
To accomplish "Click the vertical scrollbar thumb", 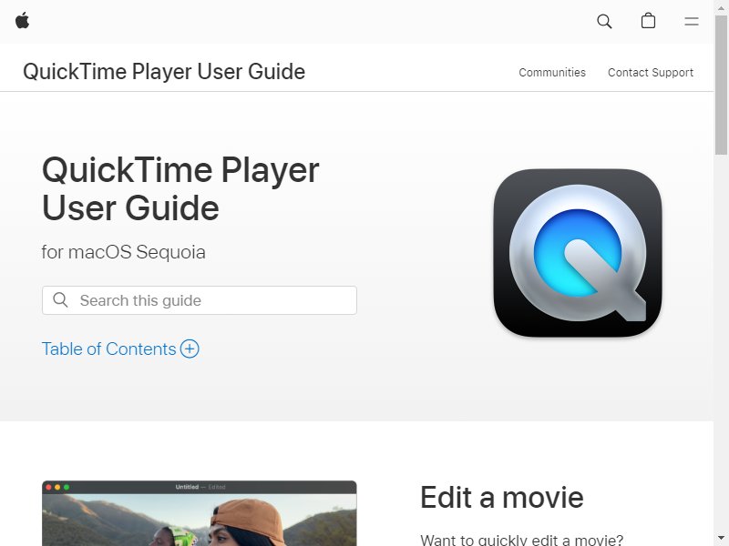I will pos(721,84).
